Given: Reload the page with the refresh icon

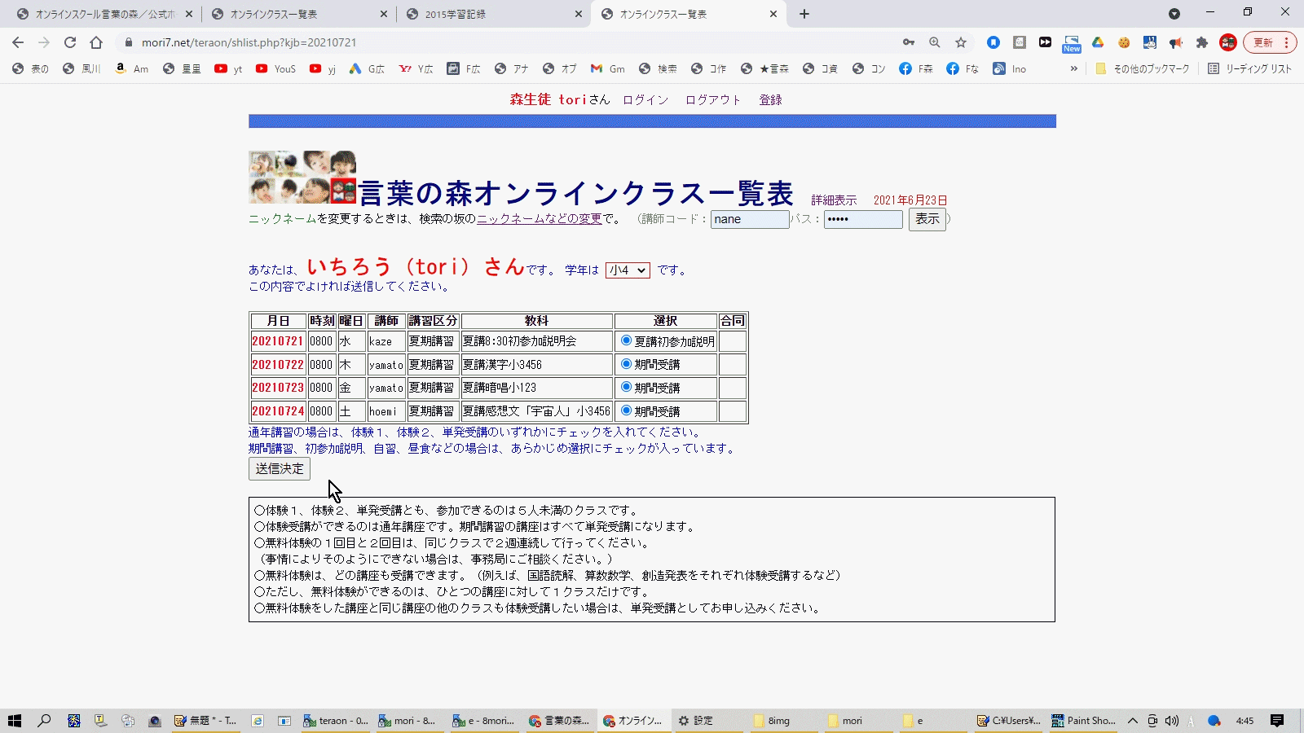Looking at the screenshot, I should [70, 42].
